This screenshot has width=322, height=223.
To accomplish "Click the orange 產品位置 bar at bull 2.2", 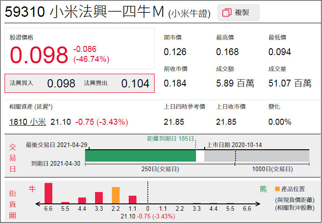I will (x=116, y=195).
